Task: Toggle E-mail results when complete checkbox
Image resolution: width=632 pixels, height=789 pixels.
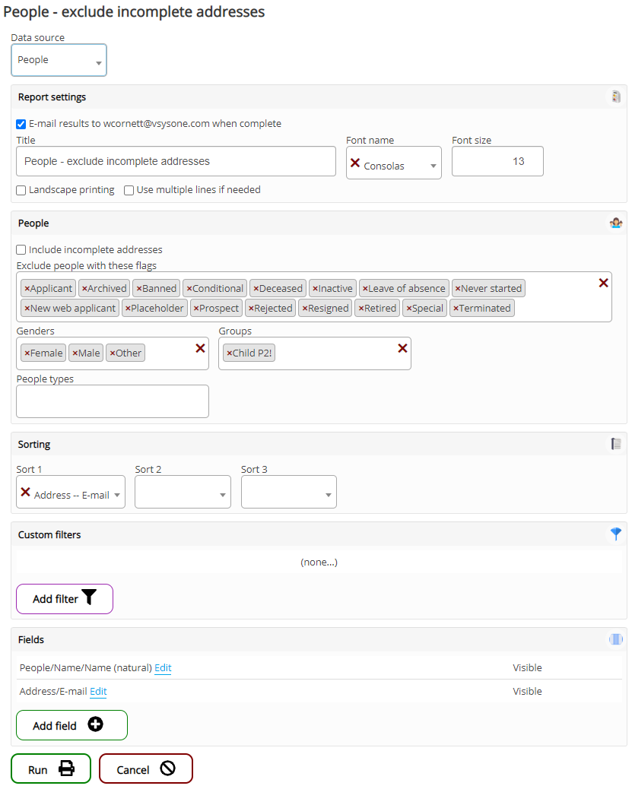Action: tap(21, 124)
